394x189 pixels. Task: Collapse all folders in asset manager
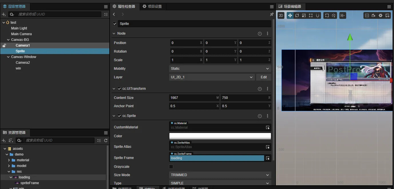(x=99, y=140)
